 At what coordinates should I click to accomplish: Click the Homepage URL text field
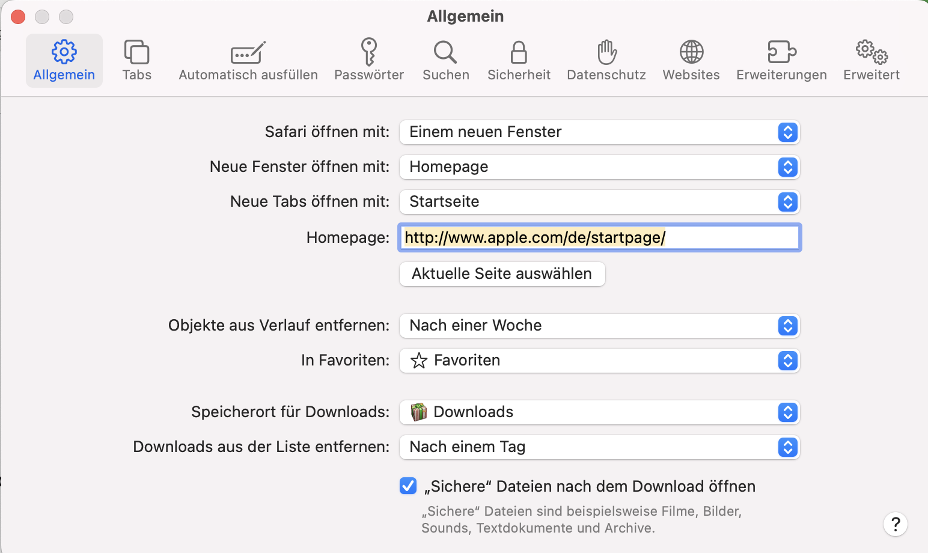click(599, 238)
